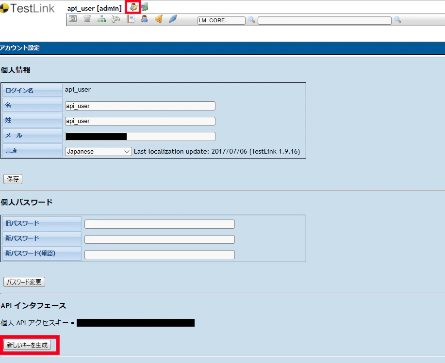Click the ログイン名 label
The height and width of the screenshot is (363, 445).
pyautogui.click(x=19, y=91)
